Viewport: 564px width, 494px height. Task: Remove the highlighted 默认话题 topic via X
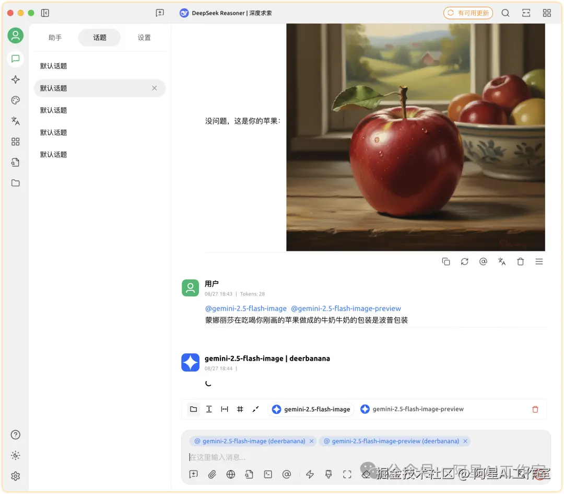tap(154, 88)
